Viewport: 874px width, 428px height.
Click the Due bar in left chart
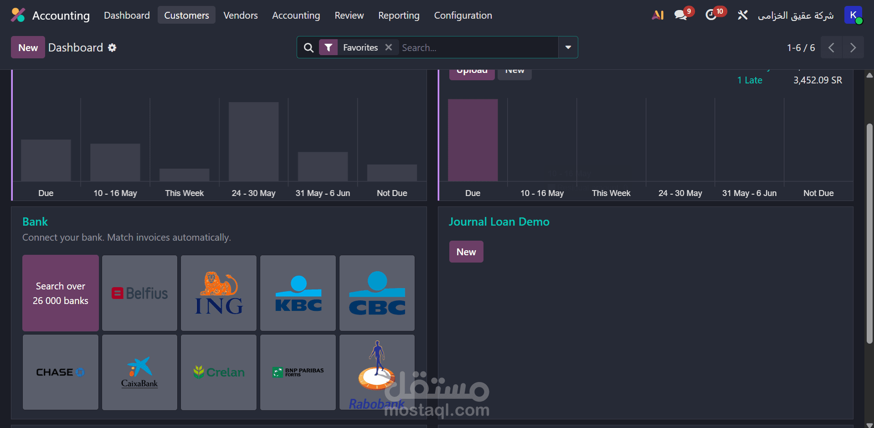46,160
